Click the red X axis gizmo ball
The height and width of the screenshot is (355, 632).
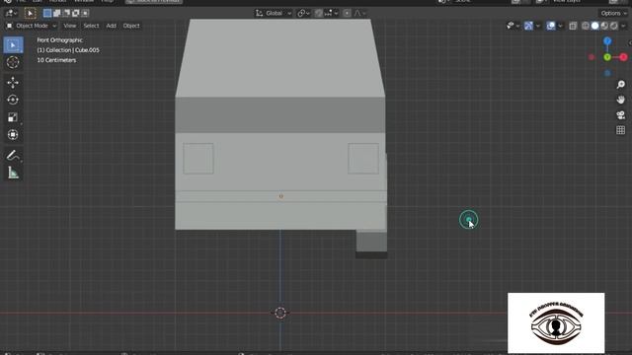pos(623,57)
